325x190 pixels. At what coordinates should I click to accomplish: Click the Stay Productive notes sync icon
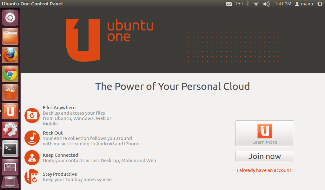[x=32, y=176]
